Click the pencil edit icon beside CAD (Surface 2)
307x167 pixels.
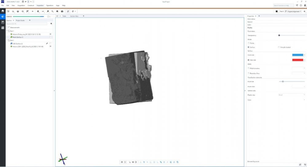coord(47,44)
